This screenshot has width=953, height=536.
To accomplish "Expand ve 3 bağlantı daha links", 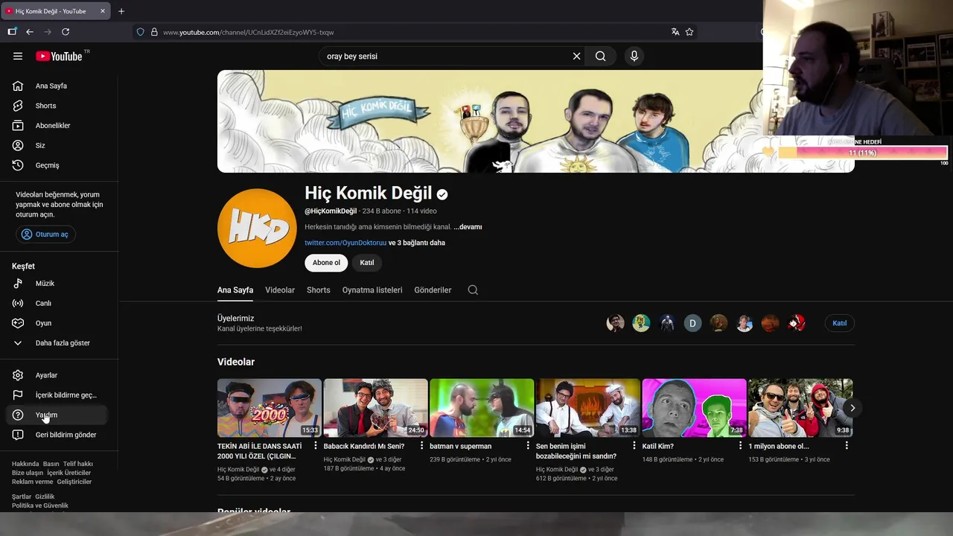I will 417,243.
